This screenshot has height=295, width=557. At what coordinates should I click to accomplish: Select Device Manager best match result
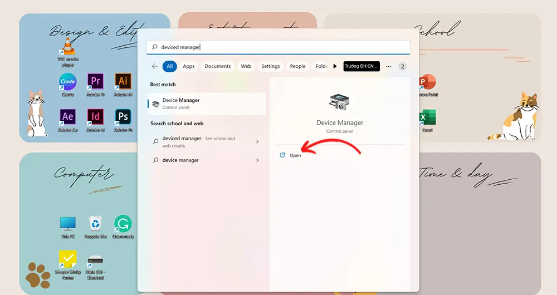coord(206,104)
